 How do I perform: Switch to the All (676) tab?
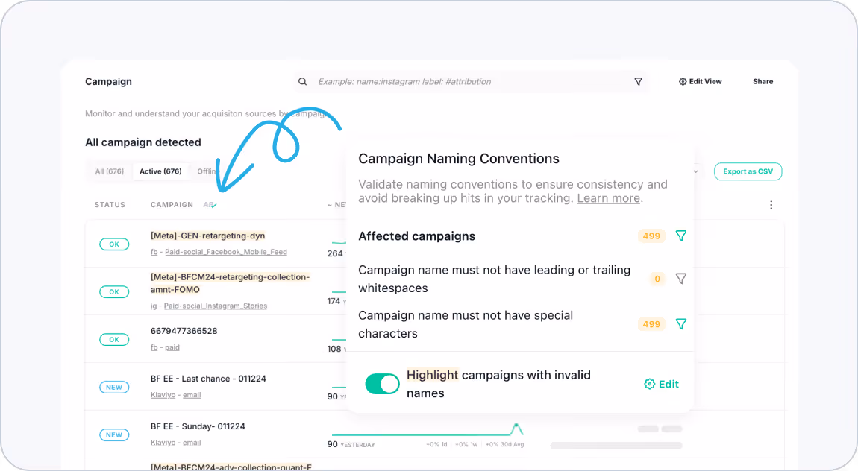tap(110, 171)
